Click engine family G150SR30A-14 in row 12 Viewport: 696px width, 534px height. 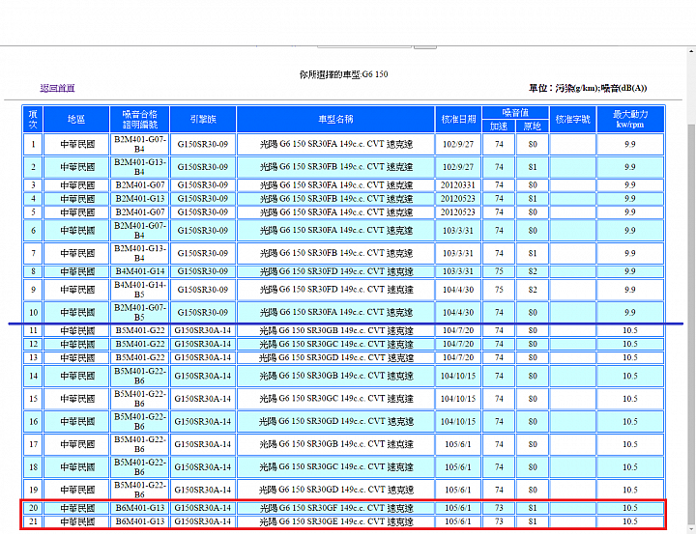point(203,344)
